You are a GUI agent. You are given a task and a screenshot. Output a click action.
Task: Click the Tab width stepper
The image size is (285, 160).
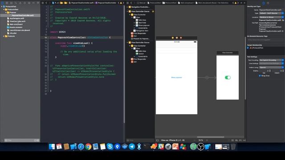click(x=270, y=71)
